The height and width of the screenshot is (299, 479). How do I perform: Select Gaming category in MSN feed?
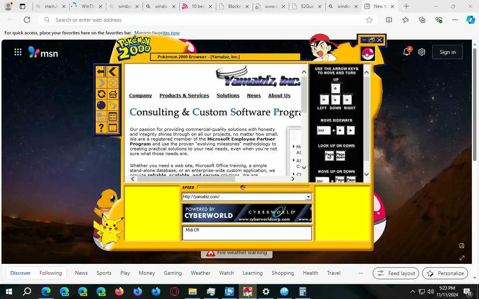(x=173, y=273)
